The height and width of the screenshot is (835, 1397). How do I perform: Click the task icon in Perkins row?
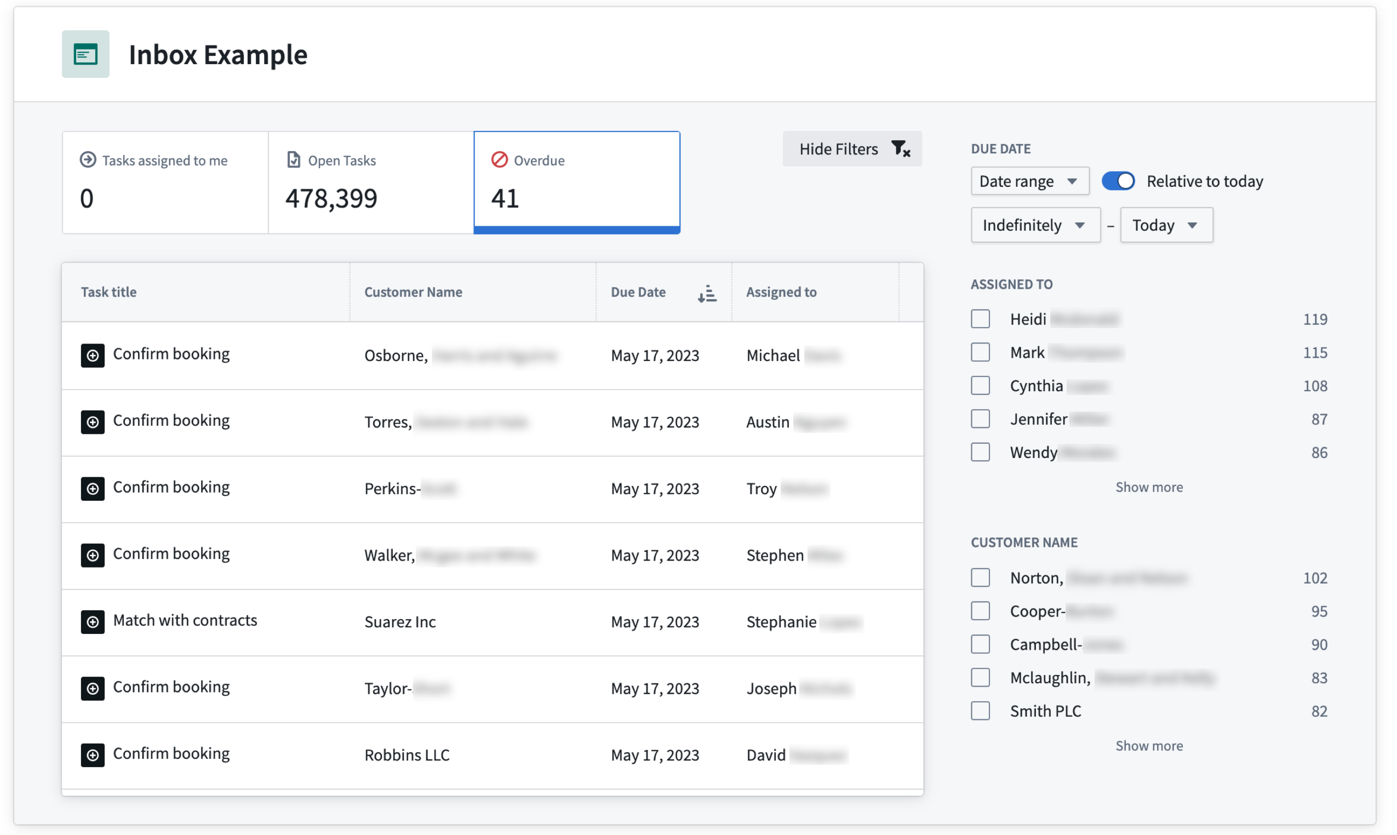[x=92, y=488]
